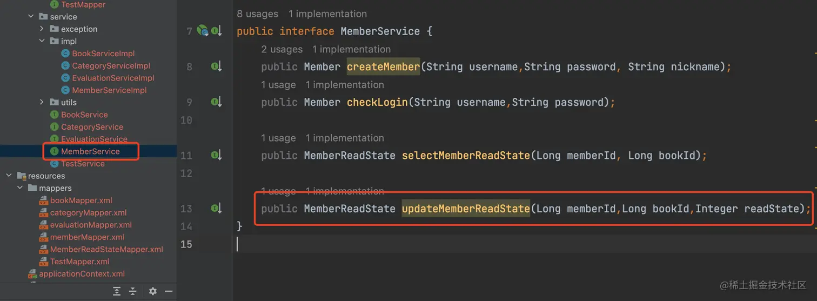Expand all nodes in the project tree
This screenshot has width=817, height=301.
point(117,291)
